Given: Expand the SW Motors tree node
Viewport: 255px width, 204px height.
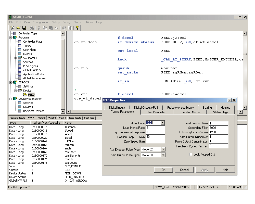Looking at the screenshot, I should pos(16,58).
